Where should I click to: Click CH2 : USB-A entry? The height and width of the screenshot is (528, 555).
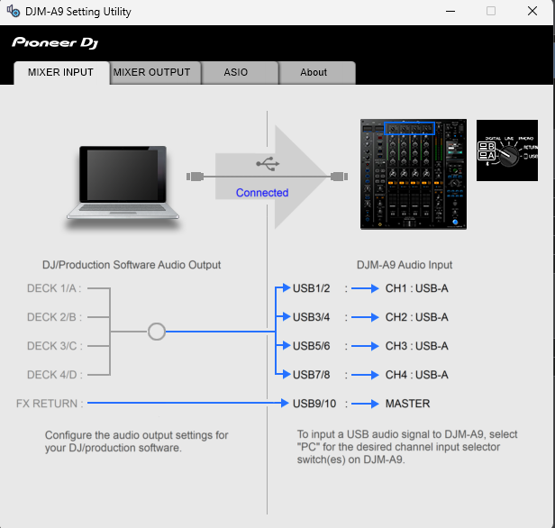pos(416,317)
